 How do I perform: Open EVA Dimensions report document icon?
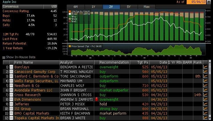click(11, 99)
